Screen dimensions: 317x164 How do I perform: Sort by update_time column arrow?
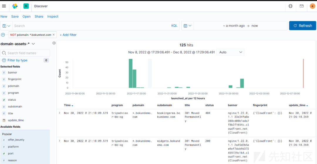307,105
